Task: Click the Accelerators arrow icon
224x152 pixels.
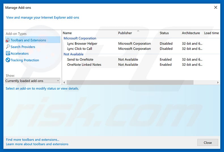Action: 8,53
